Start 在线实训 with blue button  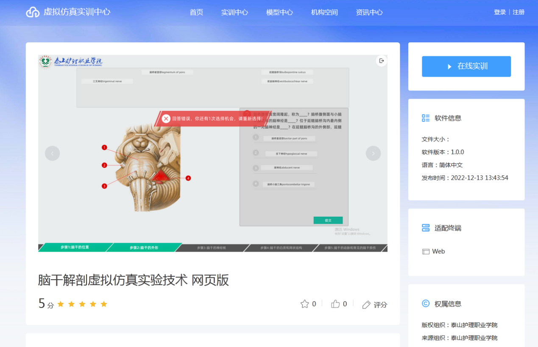pyautogui.click(x=466, y=67)
